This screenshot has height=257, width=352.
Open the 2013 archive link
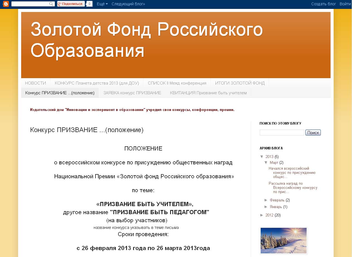pos(269,157)
